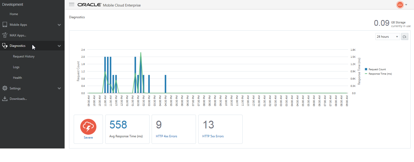Open the Health page
The height and width of the screenshot is (162, 414).
(17, 78)
